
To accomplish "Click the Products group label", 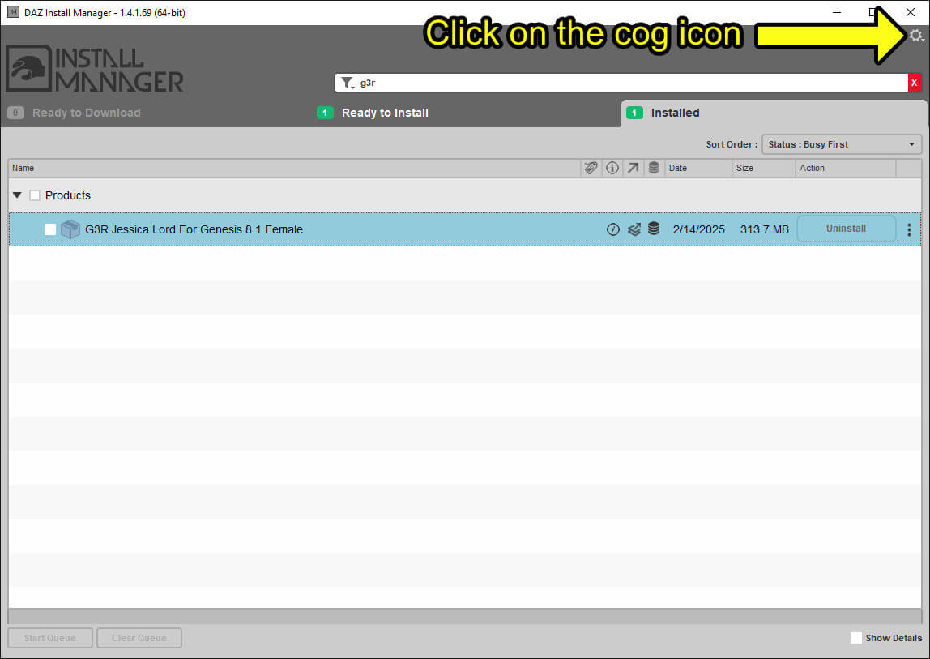I will (67, 195).
